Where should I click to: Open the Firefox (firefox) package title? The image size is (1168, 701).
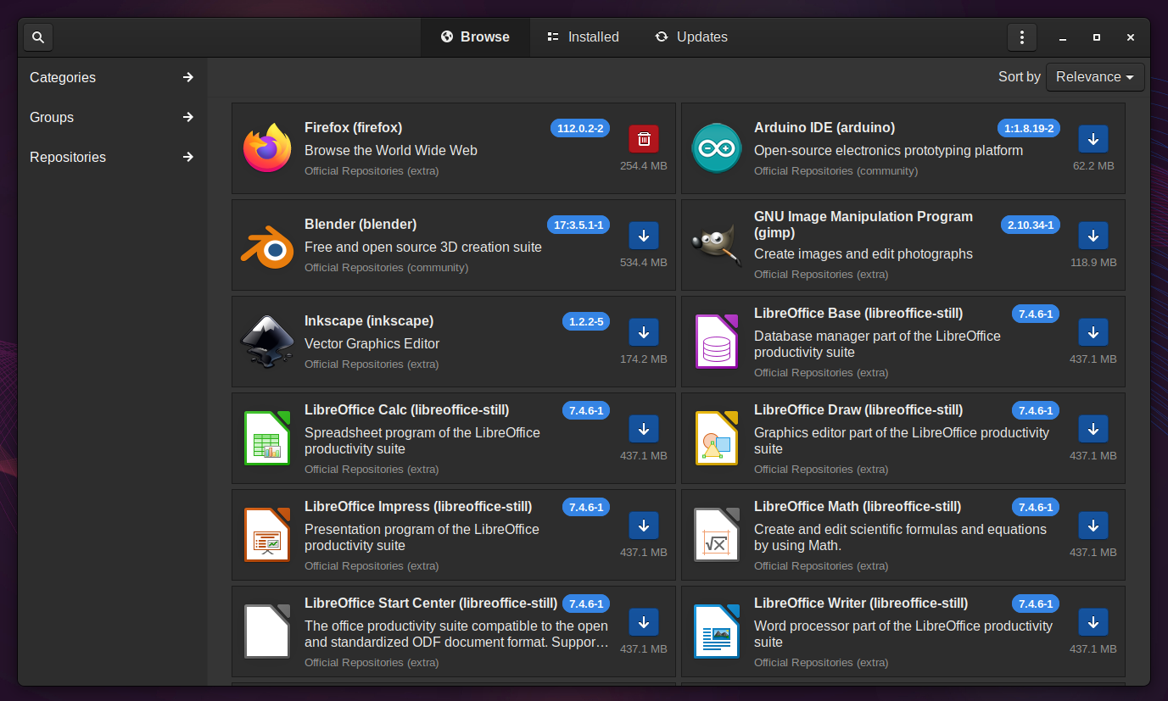(x=353, y=128)
